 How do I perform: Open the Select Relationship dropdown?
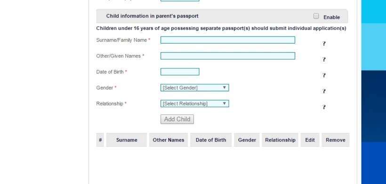194,104
